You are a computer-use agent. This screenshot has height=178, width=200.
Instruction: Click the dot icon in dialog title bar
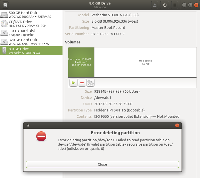[x=28, y=125]
